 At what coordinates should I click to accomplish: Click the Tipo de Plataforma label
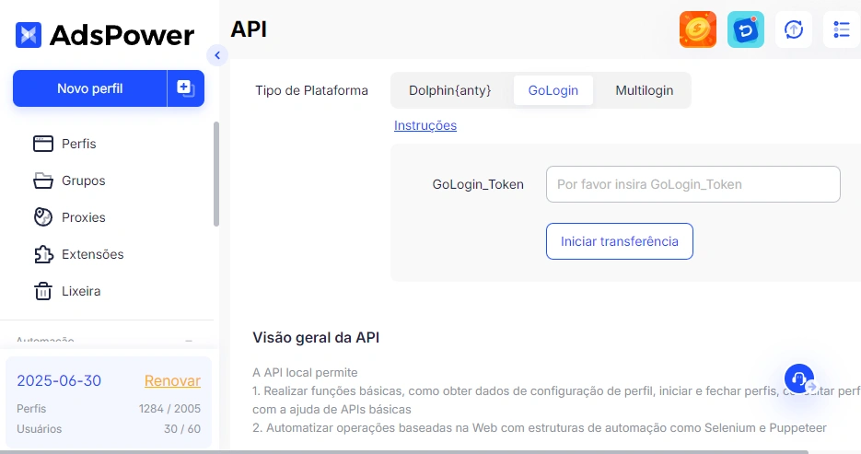tap(311, 90)
